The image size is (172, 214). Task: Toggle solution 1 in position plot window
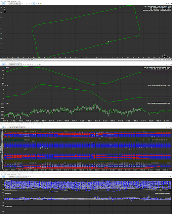coord(3,64)
